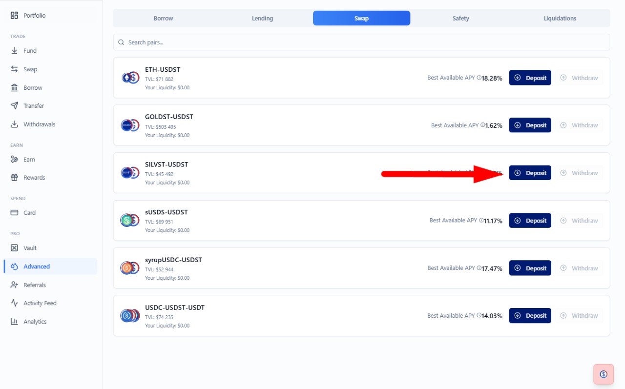Image resolution: width=625 pixels, height=389 pixels.
Task: Open the Vault icon under Pro
Action: pyautogui.click(x=14, y=248)
